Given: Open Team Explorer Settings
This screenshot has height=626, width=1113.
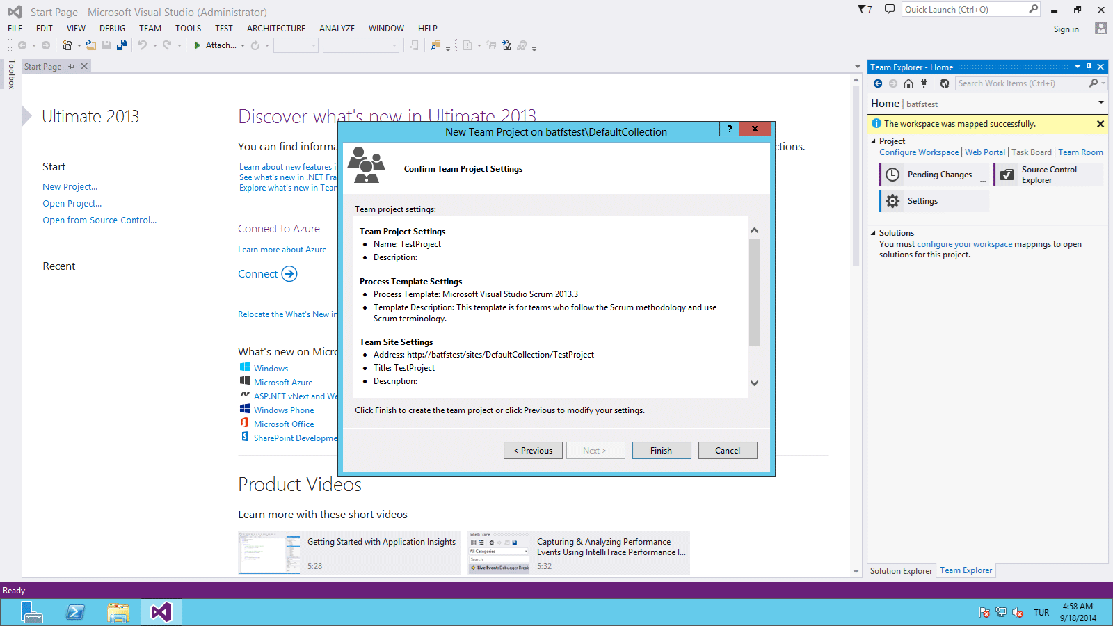Looking at the screenshot, I should (922, 200).
